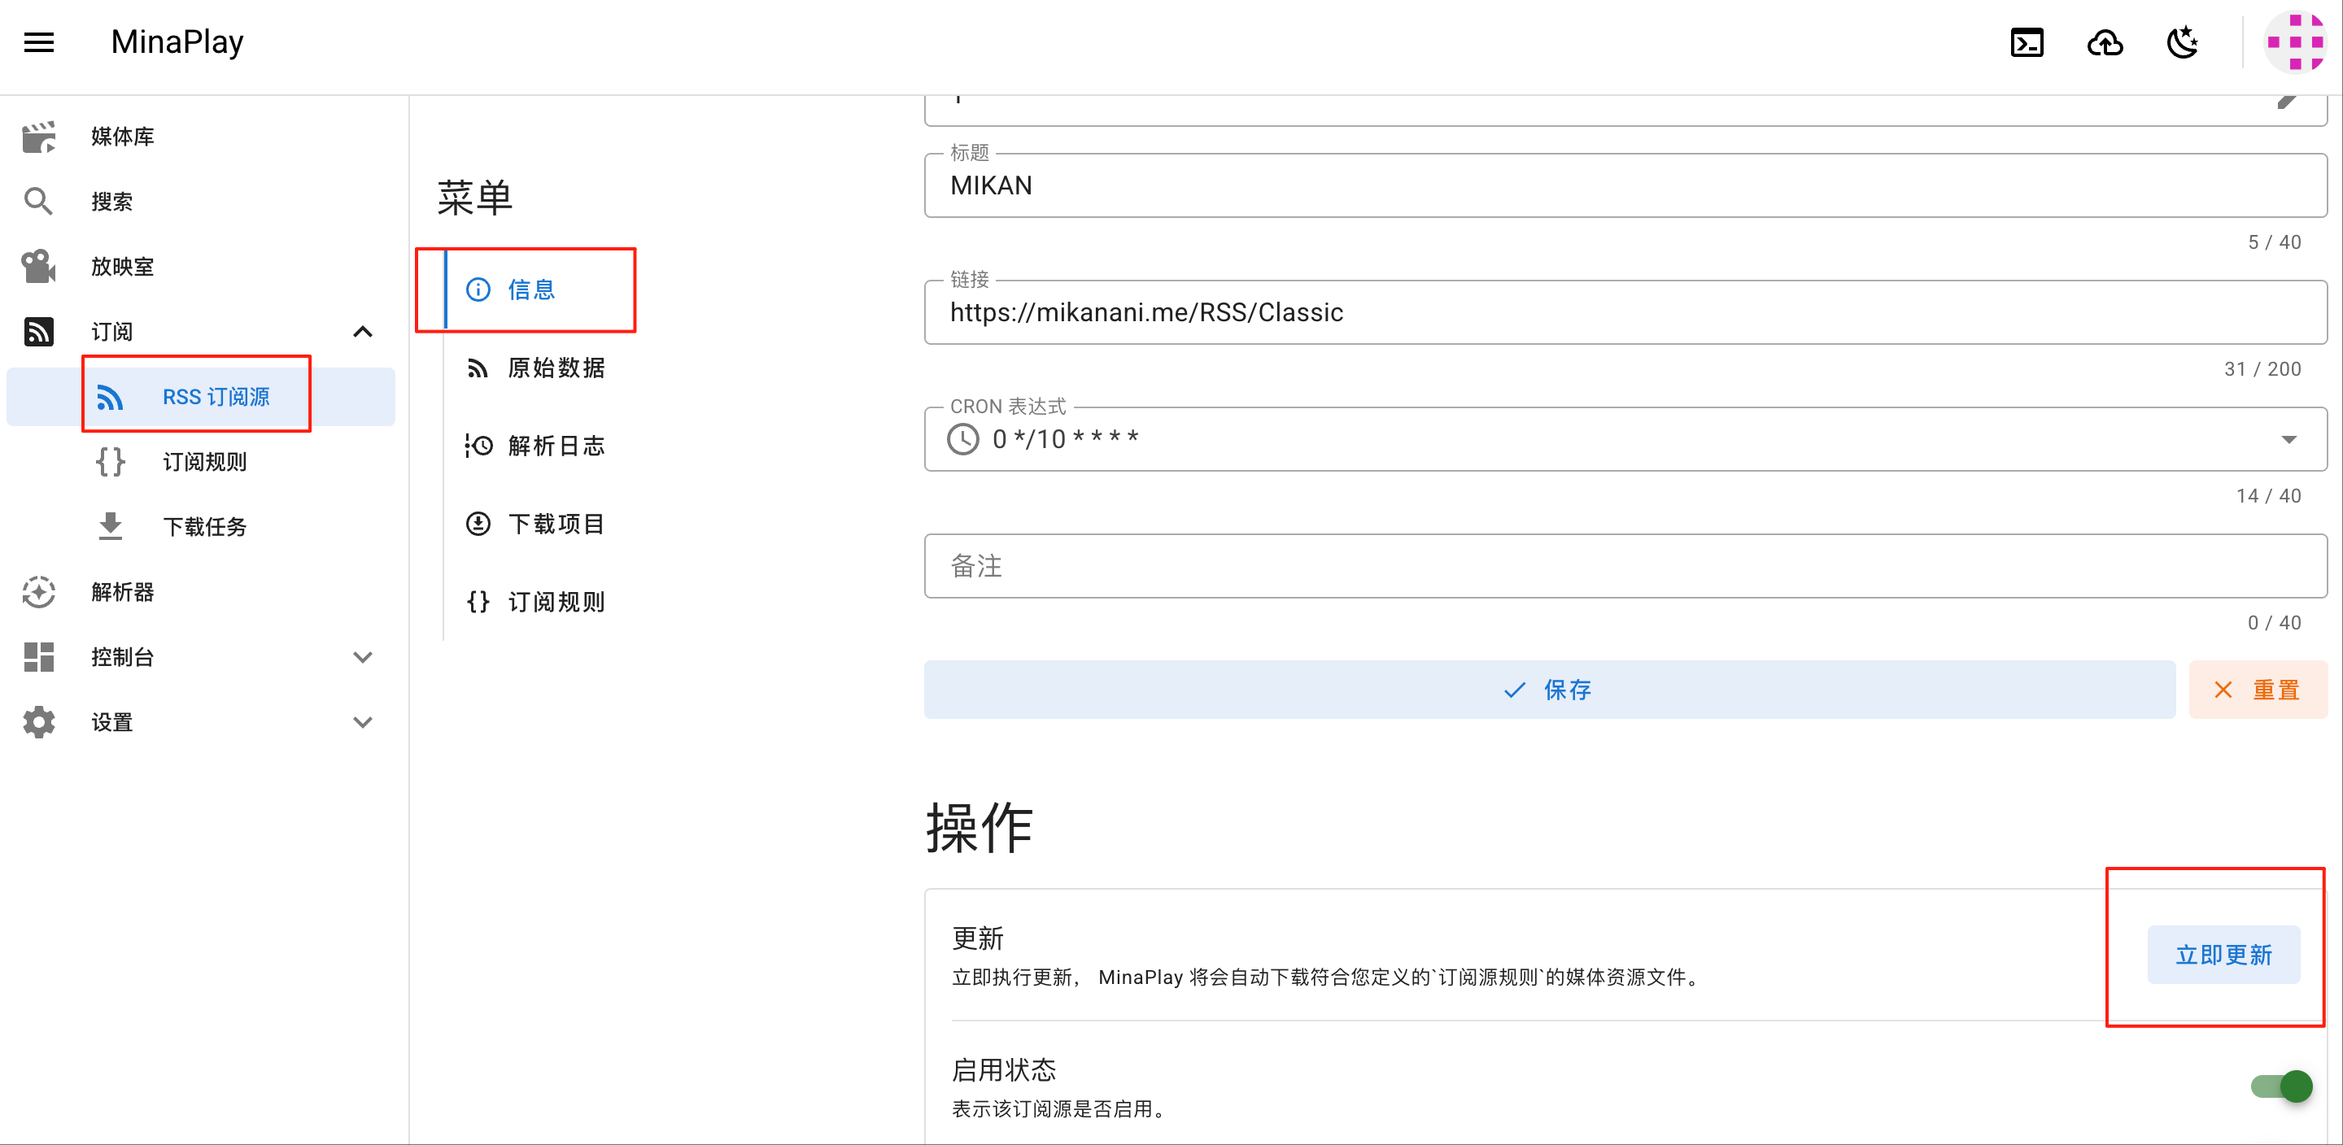Click the raw data feed icon
Screen dimensions: 2343x1145
coord(478,368)
